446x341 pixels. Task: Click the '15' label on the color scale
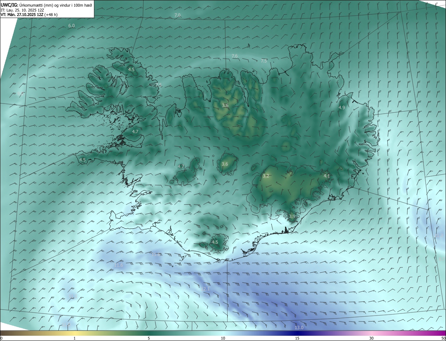pyautogui.click(x=297, y=338)
